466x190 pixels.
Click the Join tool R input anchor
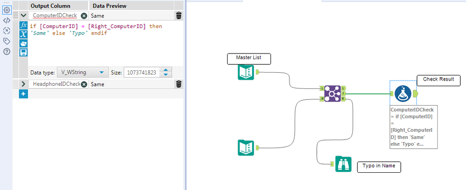click(321, 99)
